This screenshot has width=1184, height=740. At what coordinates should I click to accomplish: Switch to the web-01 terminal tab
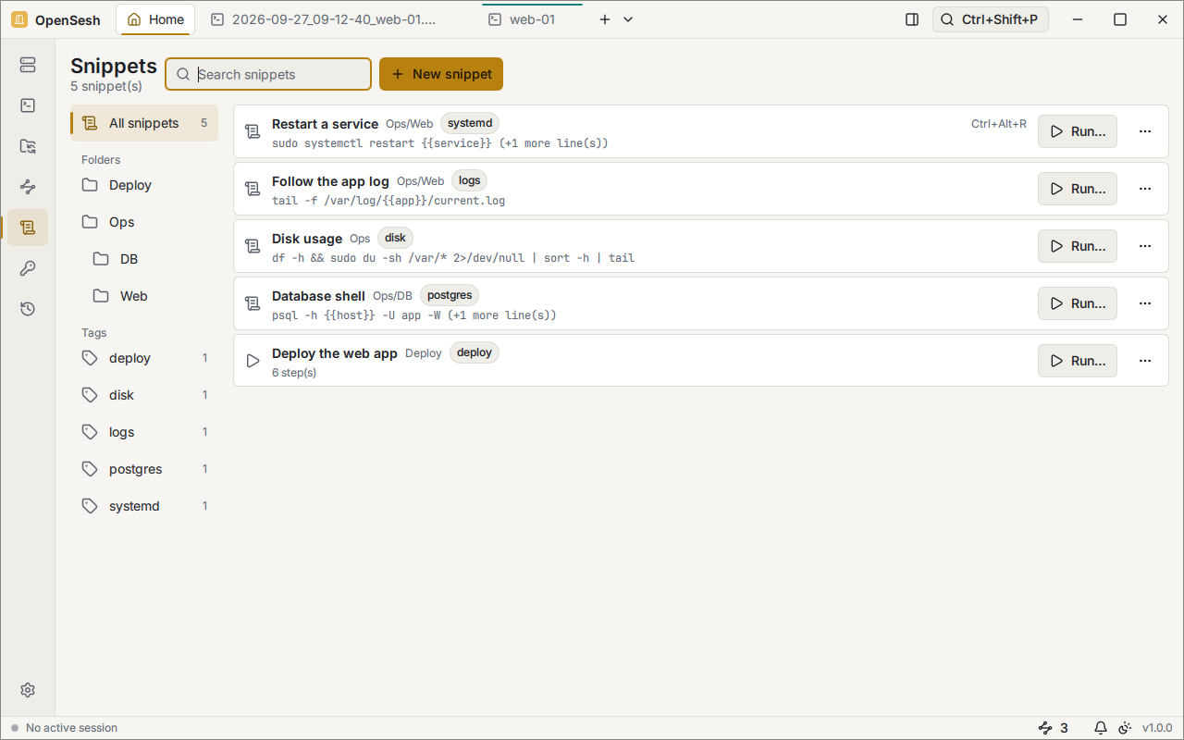coord(533,19)
